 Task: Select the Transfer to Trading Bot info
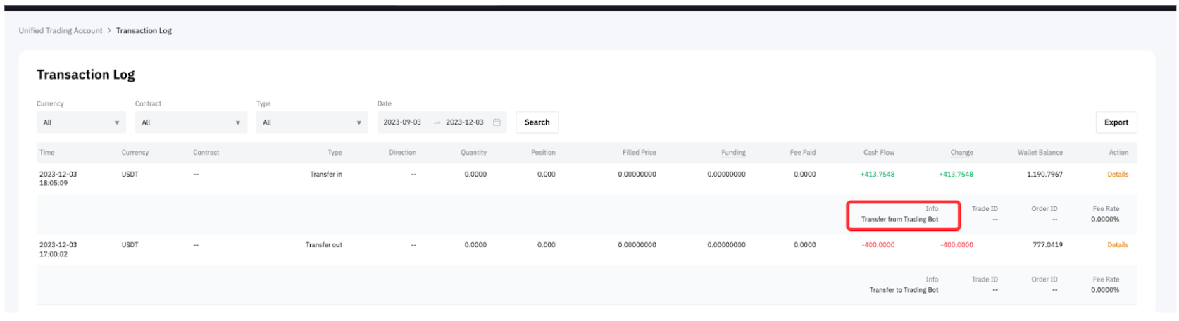click(x=904, y=290)
